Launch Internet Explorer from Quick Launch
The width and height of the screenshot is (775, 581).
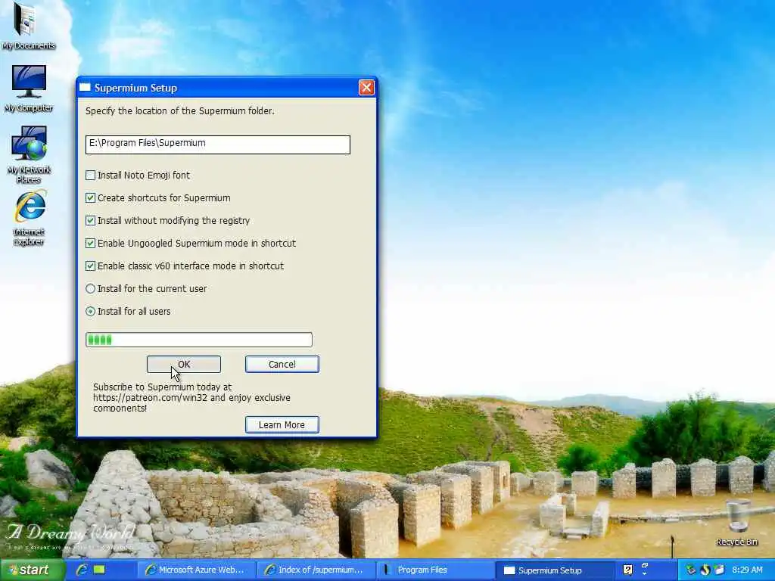pyautogui.click(x=82, y=570)
